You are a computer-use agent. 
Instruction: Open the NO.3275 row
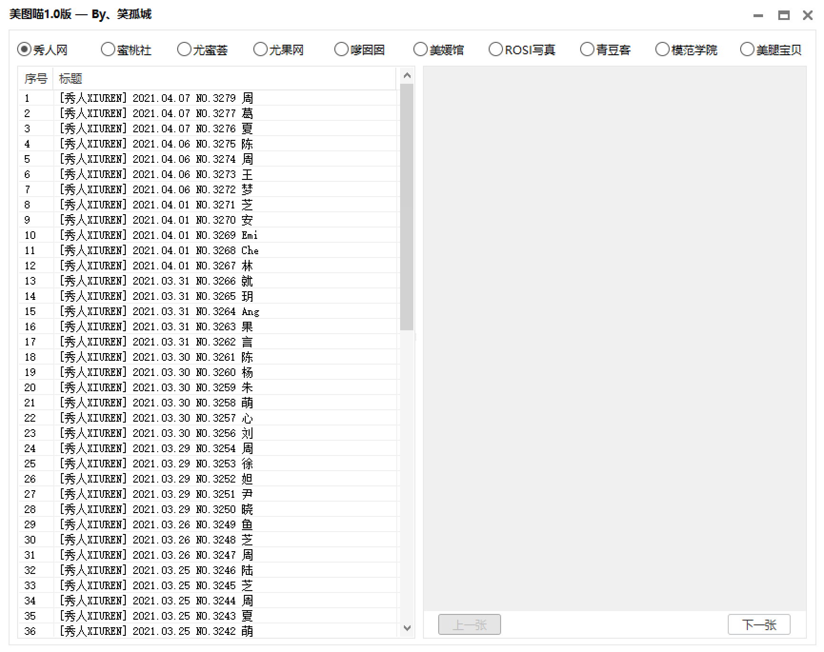click(x=208, y=144)
